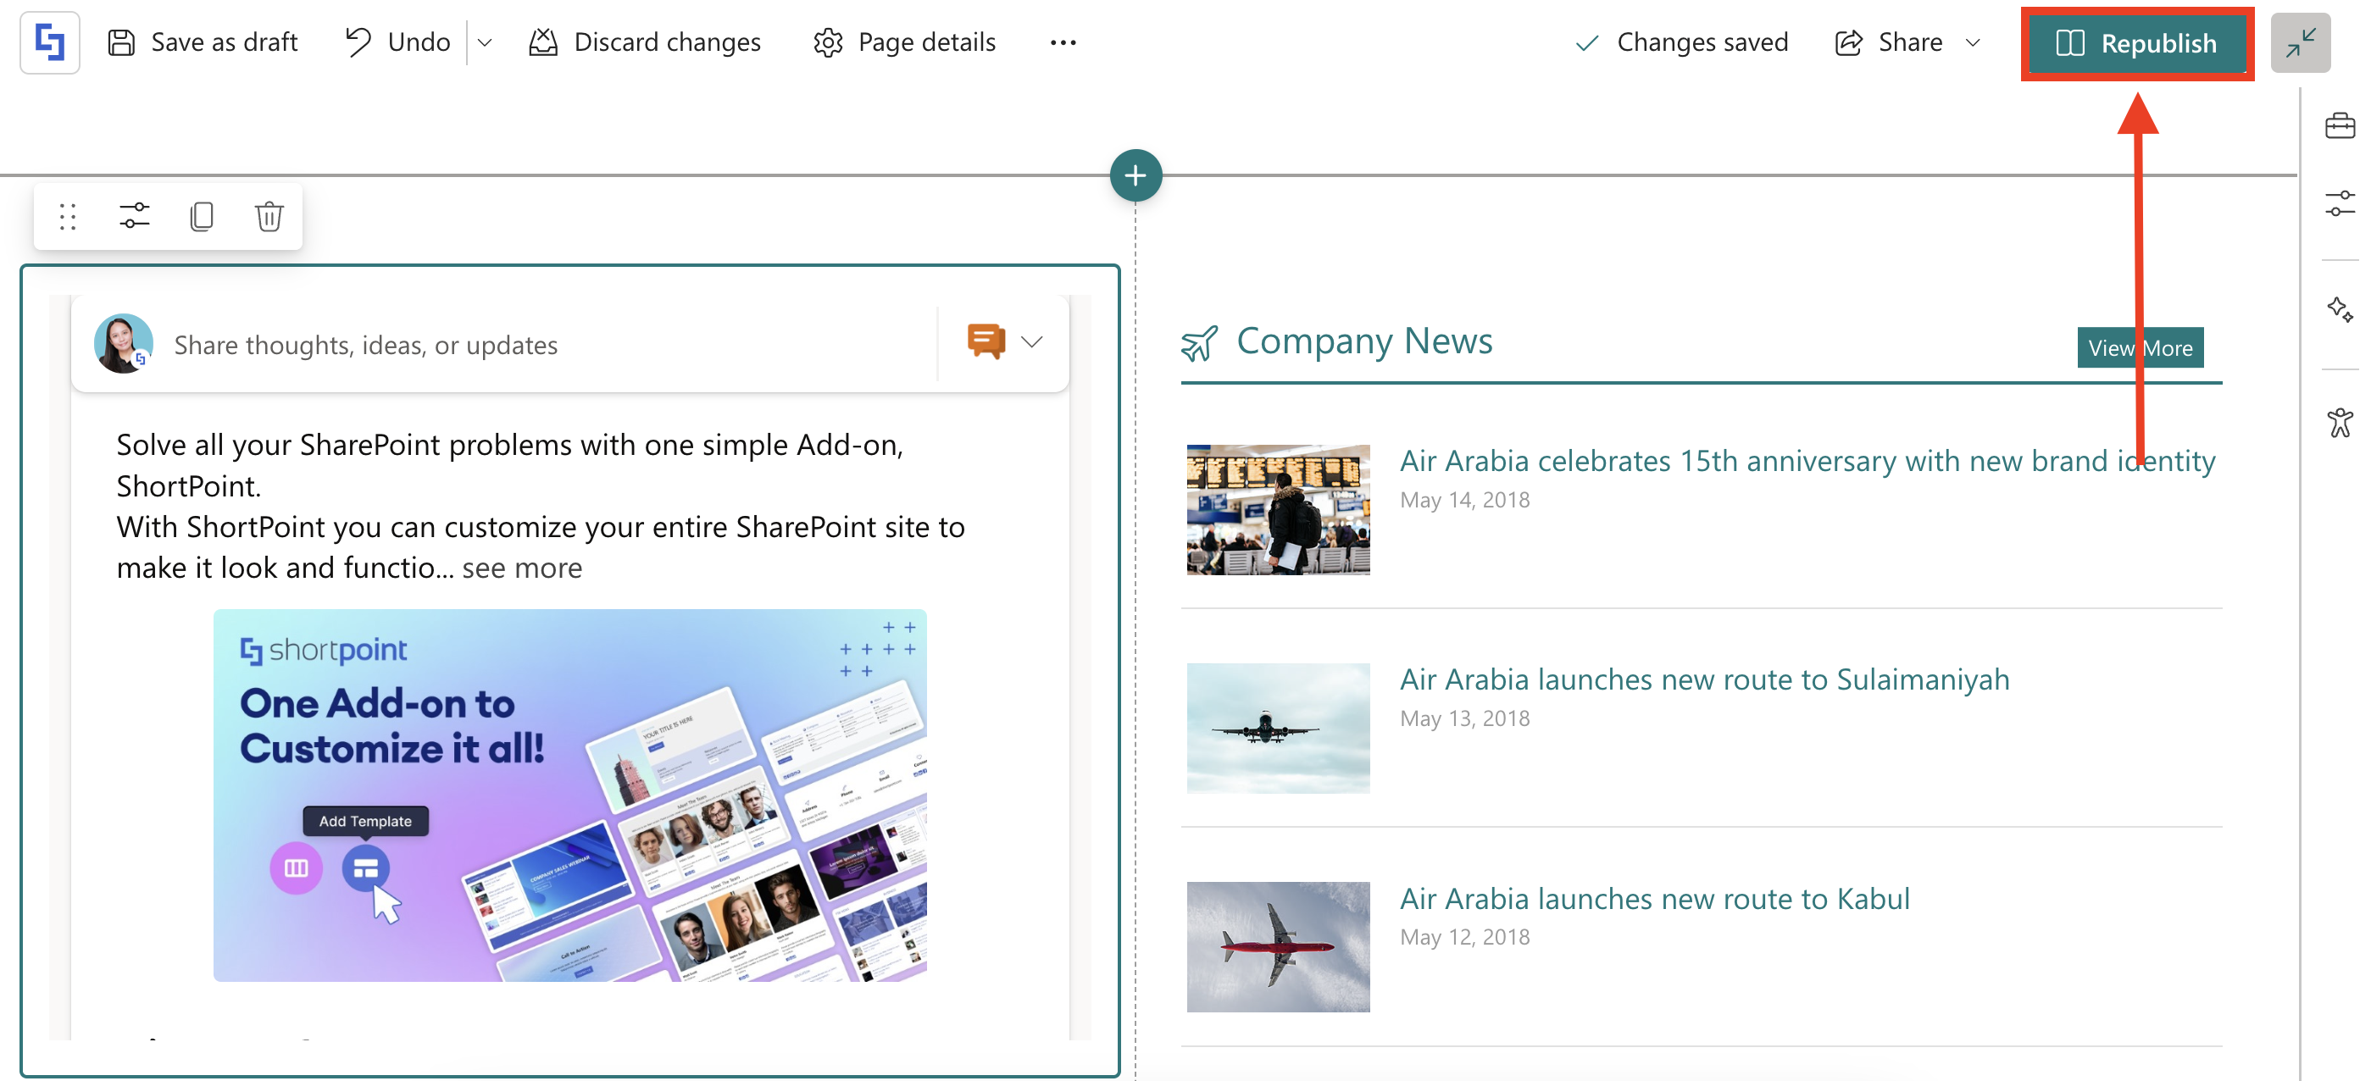The image size is (2371, 1081).
Task: Click the Discard changes button
Action: pos(645,42)
